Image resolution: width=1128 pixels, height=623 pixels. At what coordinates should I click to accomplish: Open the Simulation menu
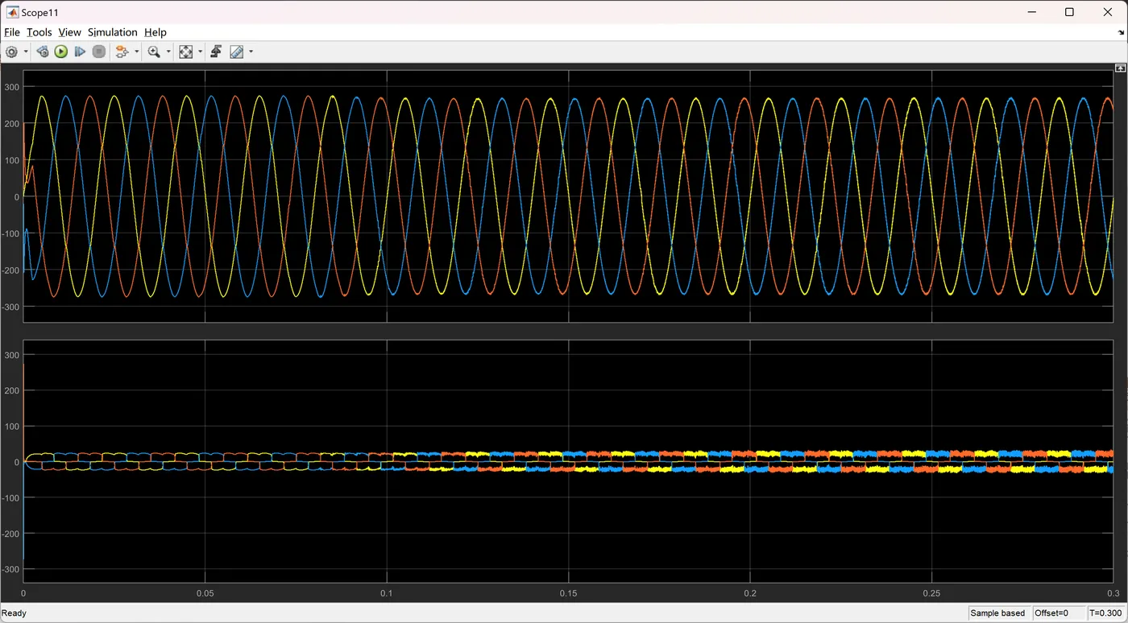click(x=113, y=32)
